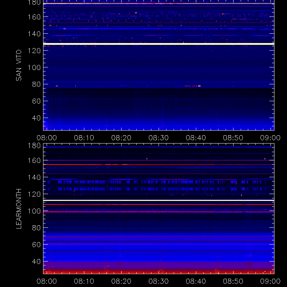Click the orange burst near 78 MHz at 08:41 in SAN VITO

(x=199, y=86)
